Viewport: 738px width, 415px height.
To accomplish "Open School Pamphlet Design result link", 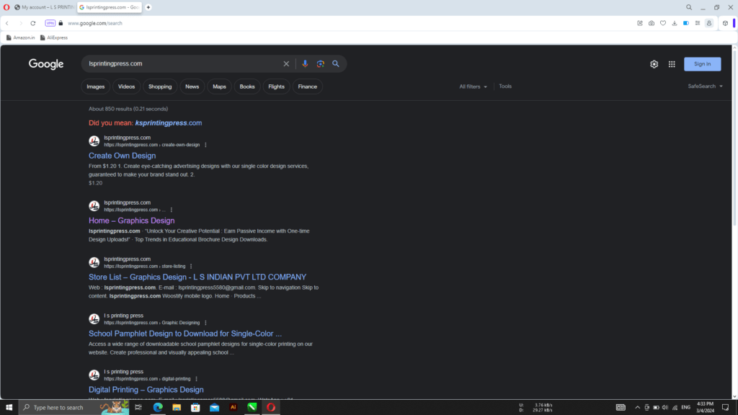I will tap(185, 334).
